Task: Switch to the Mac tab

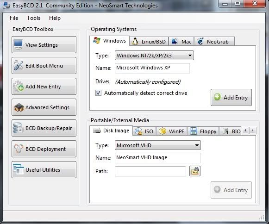Action: 181,42
